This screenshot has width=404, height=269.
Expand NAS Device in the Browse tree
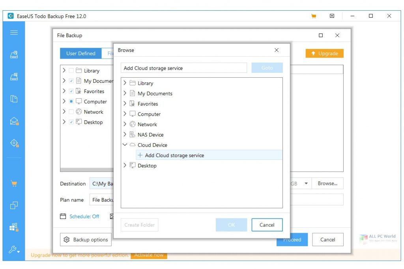click(125, 134)
